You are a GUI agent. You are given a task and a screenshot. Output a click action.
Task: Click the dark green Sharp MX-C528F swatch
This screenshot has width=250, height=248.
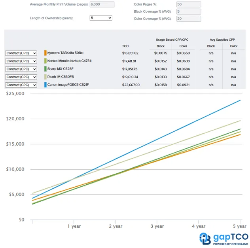click(45, 69)
